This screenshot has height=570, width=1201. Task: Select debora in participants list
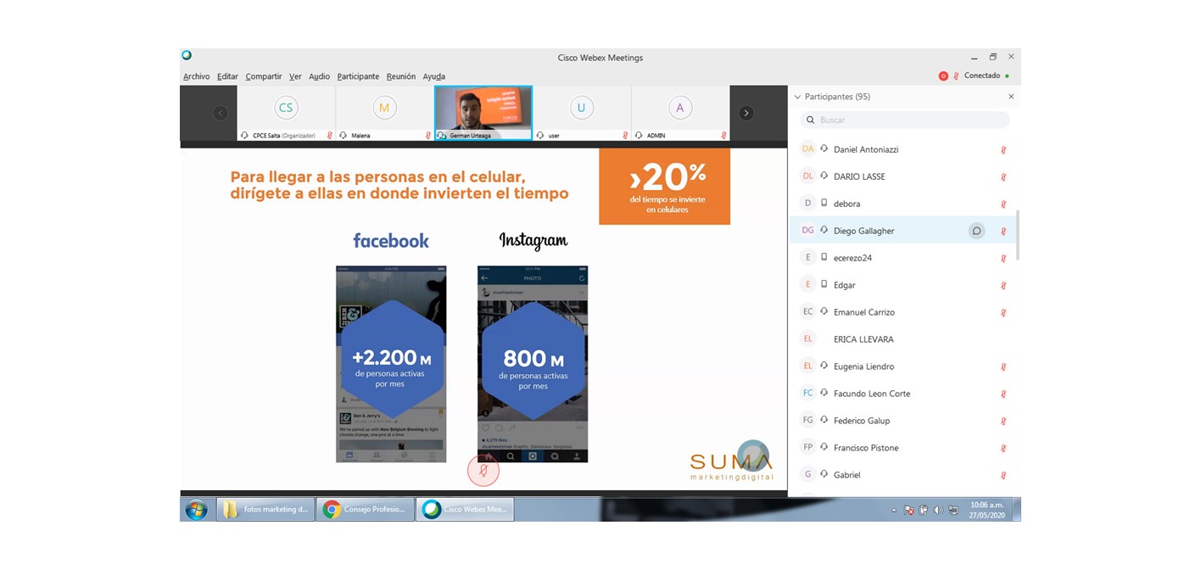(x=904, y=204)
